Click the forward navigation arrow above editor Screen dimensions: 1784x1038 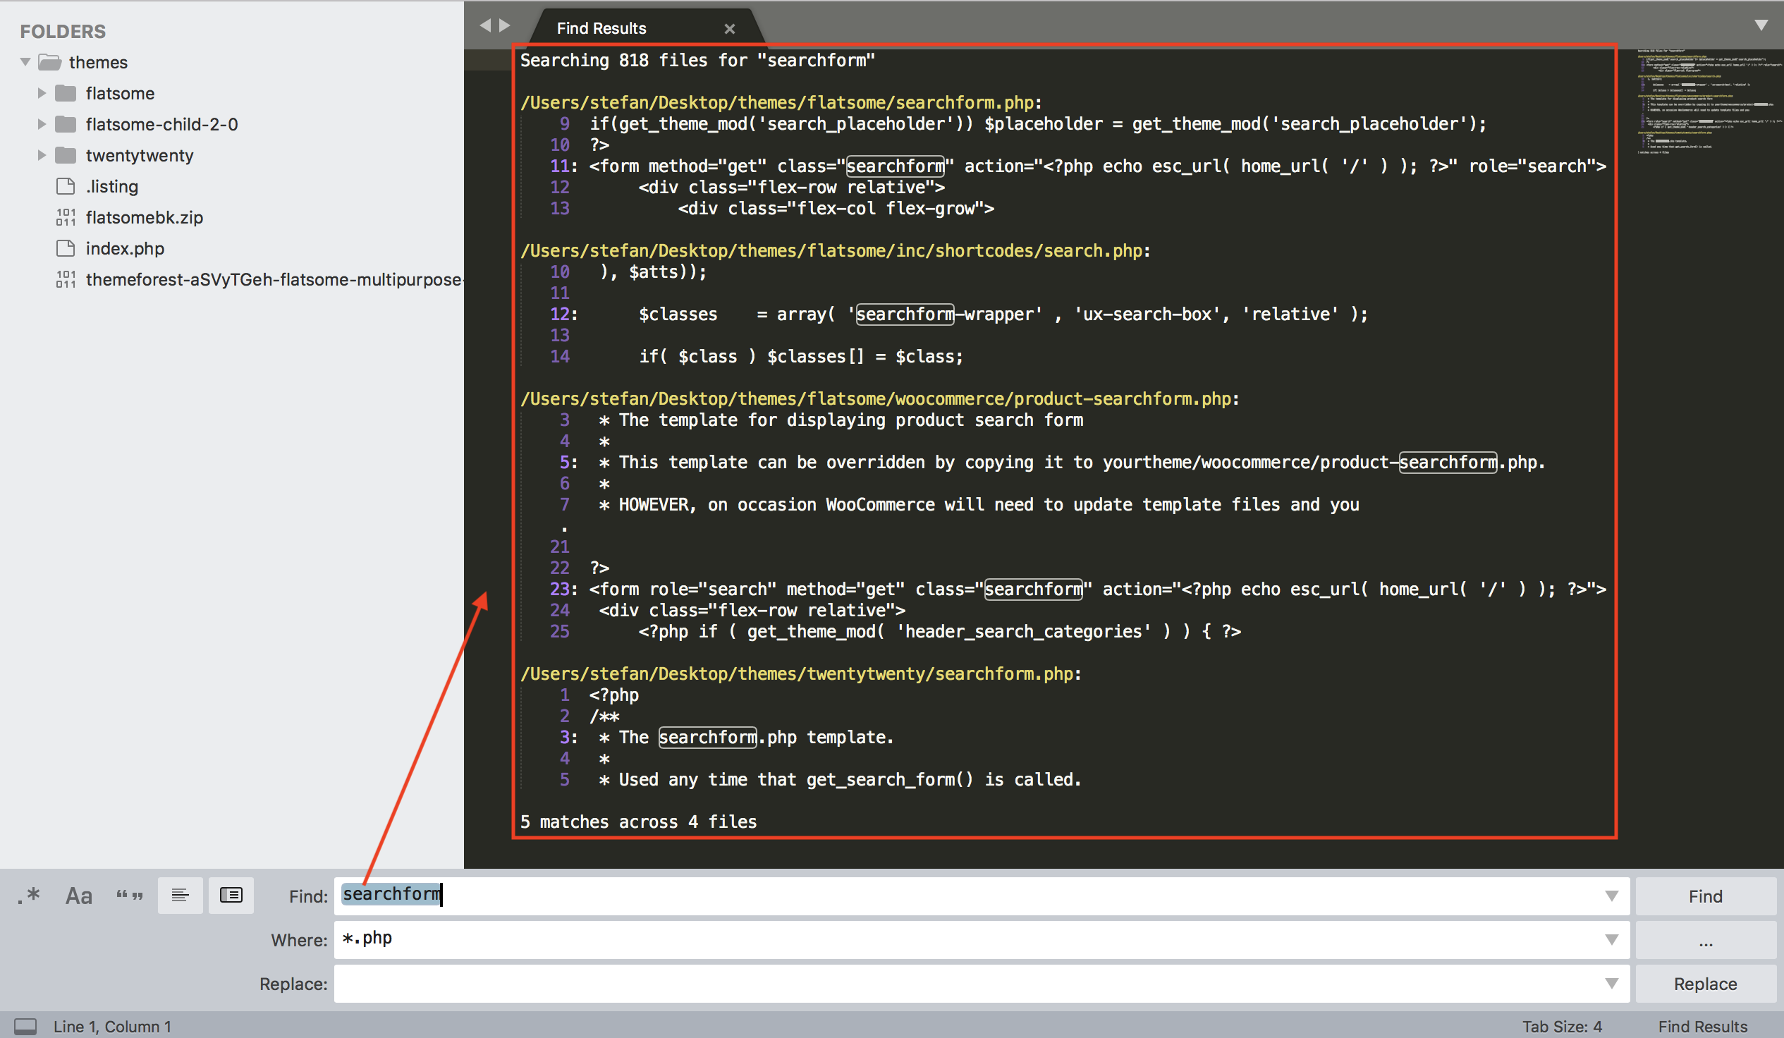(505, 26)
